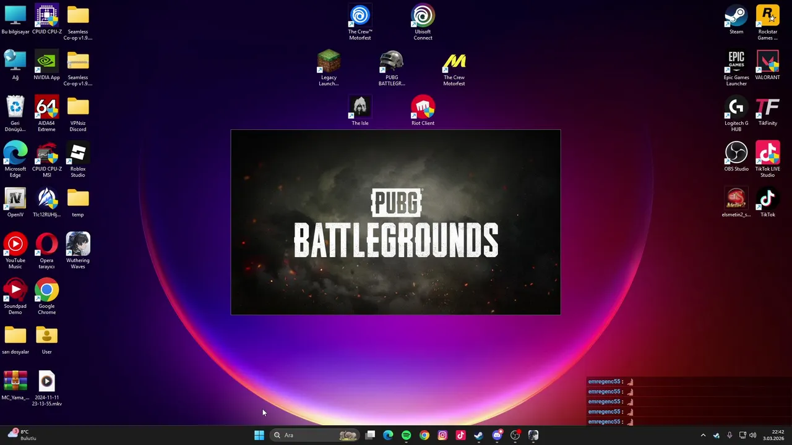Expand the hidden system tray icons
This screenshot has width=792, height=445.
coord(703,435)
